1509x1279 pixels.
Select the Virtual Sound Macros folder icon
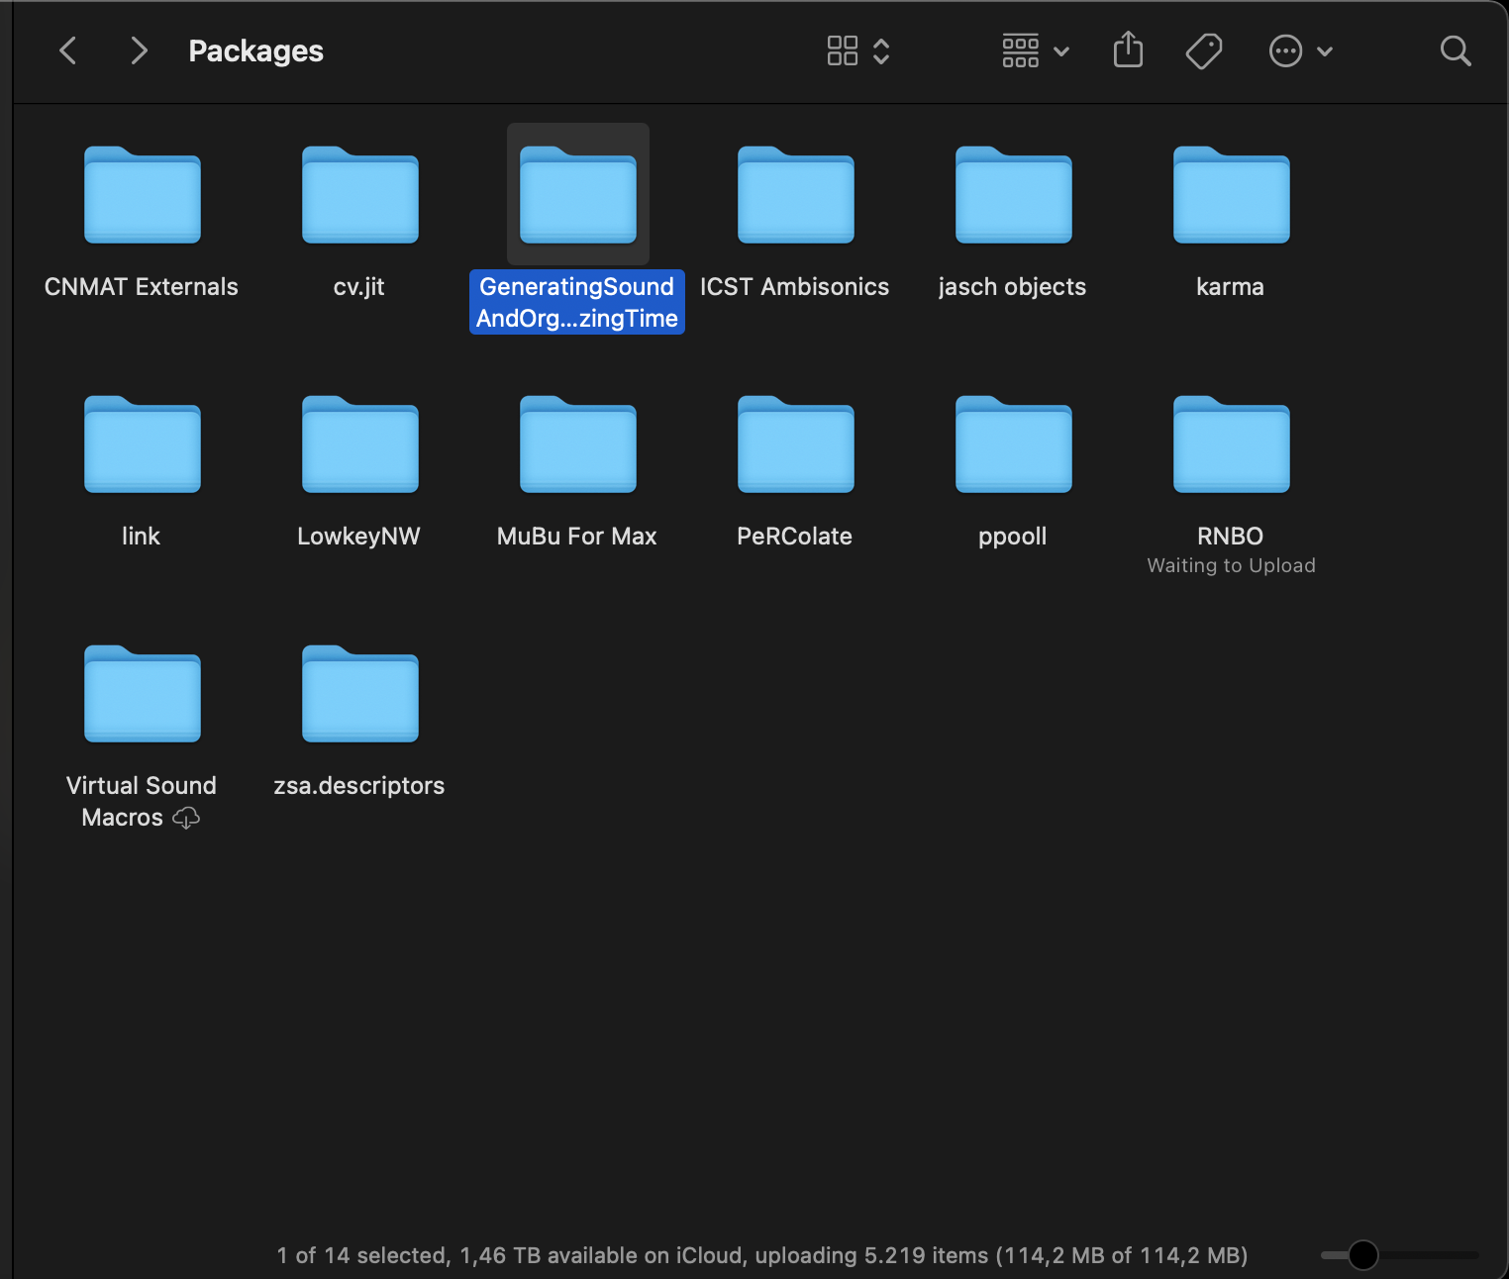point(143,693)
